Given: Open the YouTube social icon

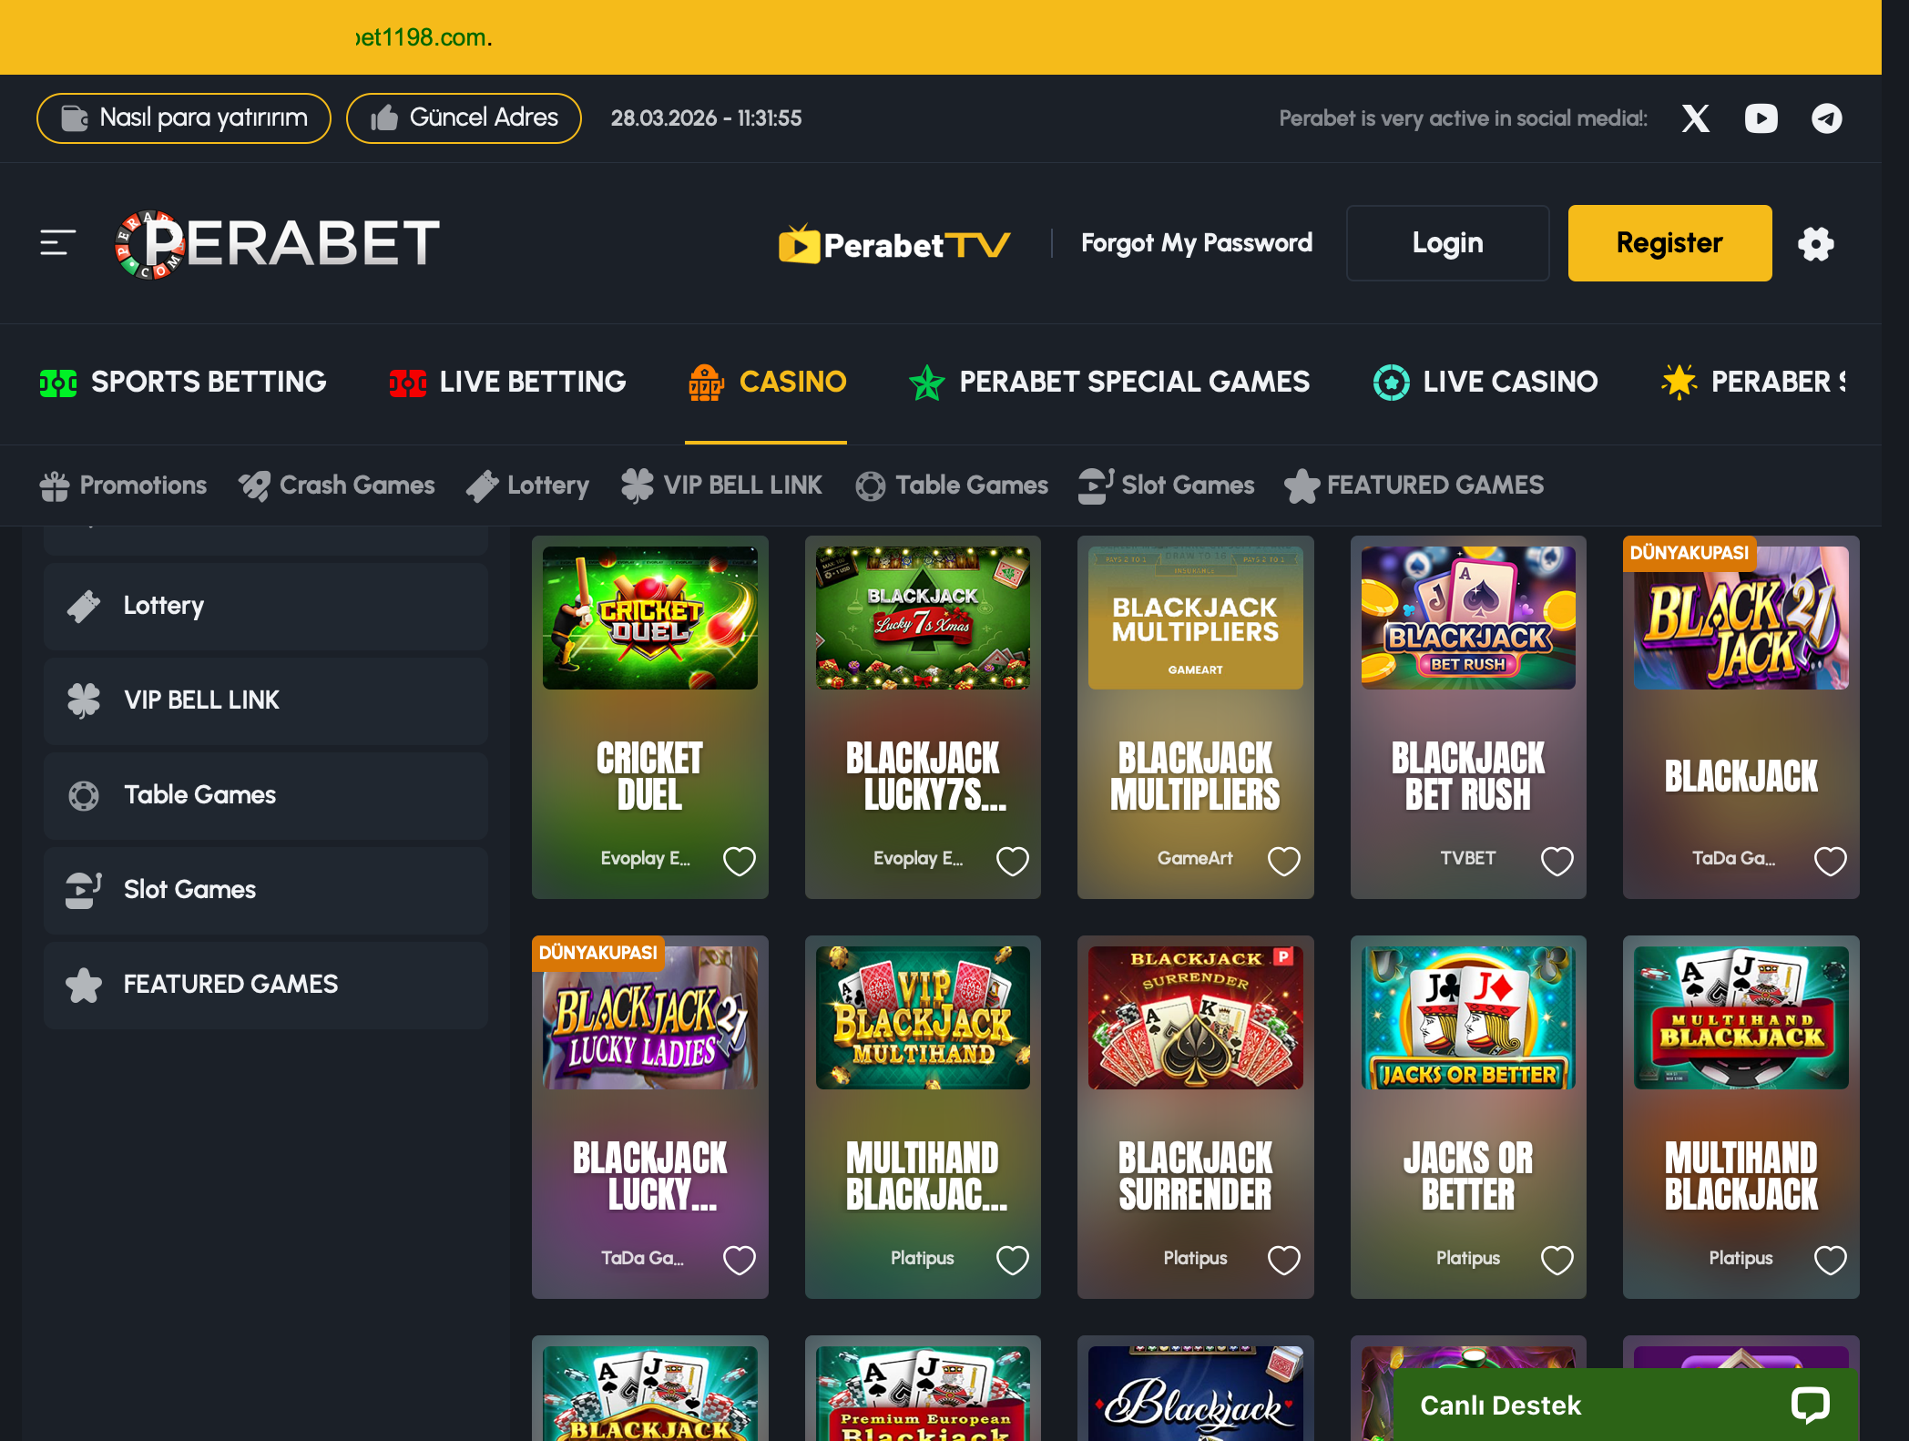Looking at the screenshot, I should tap(1761, 118).
